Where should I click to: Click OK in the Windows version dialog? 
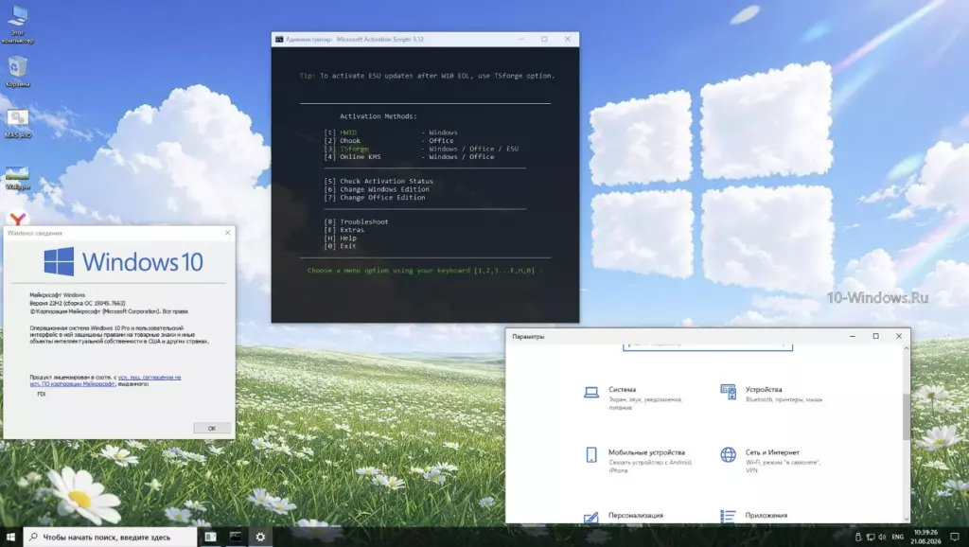pyautogui.click(x=212, y=428)
